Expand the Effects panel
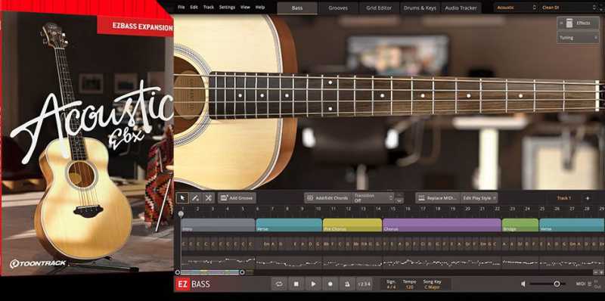605x301 pixels. pyautogui.click(x=578, y=23)
